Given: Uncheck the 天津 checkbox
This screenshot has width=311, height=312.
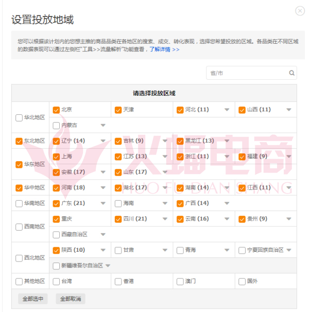Looking at the screenshot, I should 118,110.
